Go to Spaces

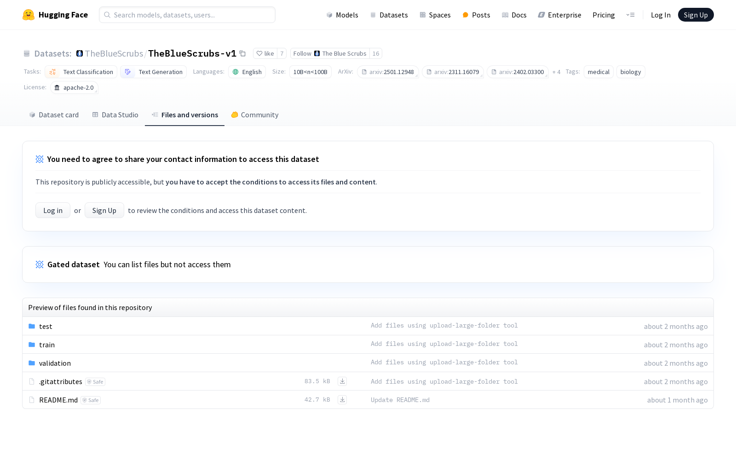(435, 15)
